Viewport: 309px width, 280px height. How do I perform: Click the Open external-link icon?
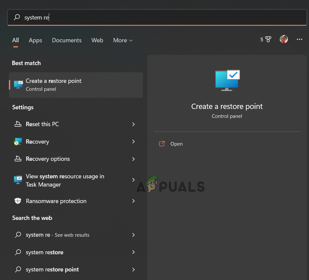(x=162, y=144)
